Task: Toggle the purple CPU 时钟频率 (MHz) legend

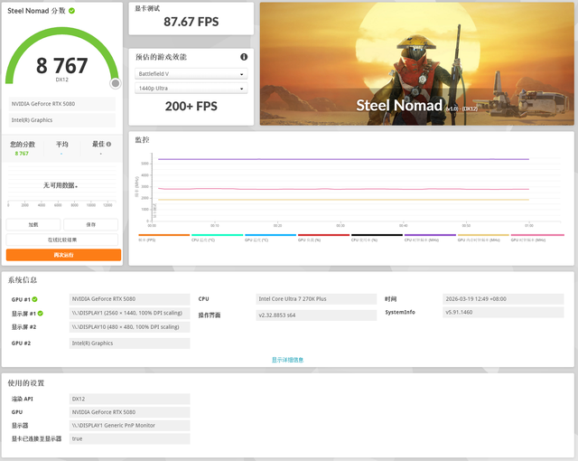Action: click(x=430, y=238)
